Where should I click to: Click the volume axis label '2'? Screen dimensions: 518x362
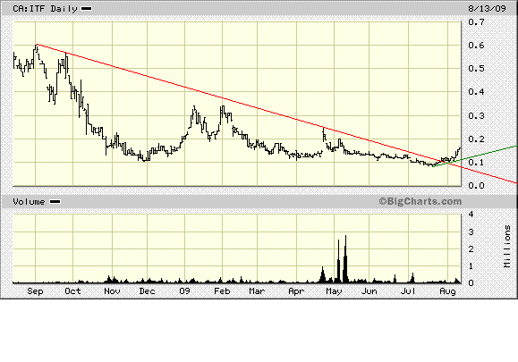tap(471, 249)
